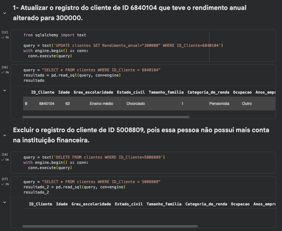The height and width of the screenshot is (231, 282).
Task: Click the horizontal scrollbar under the first table
Action: click(110, 117)
